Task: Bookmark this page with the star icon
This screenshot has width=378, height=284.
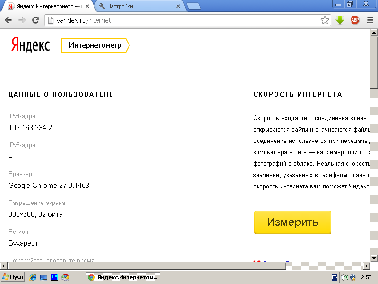Action: 325,20
